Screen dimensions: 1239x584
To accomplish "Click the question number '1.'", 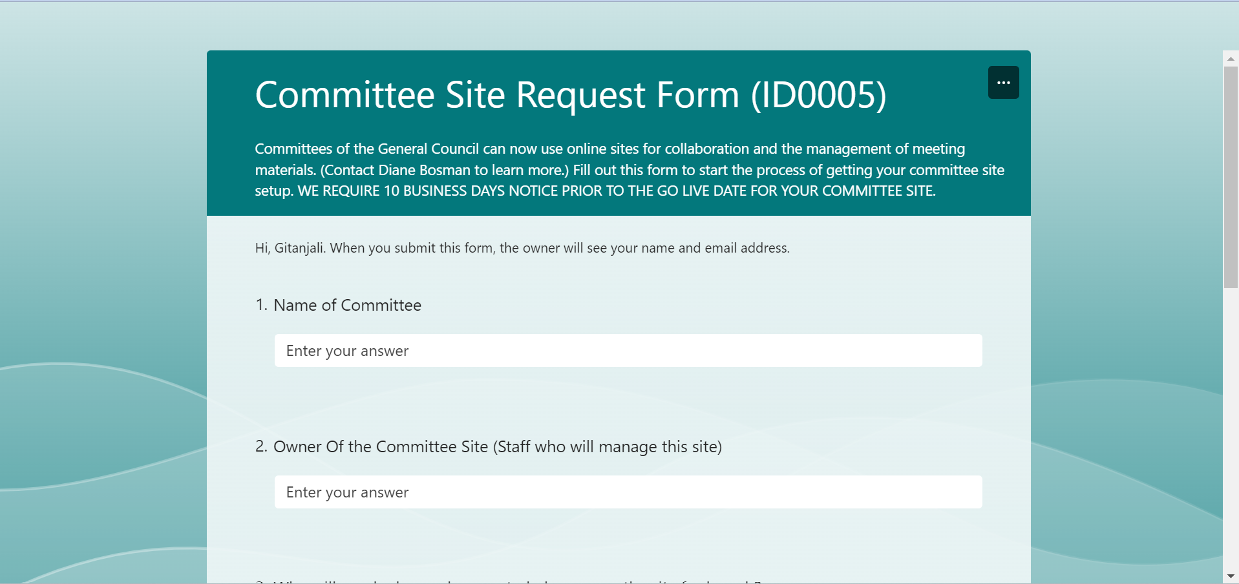I will pyautogui.click(x=261, y=305).
